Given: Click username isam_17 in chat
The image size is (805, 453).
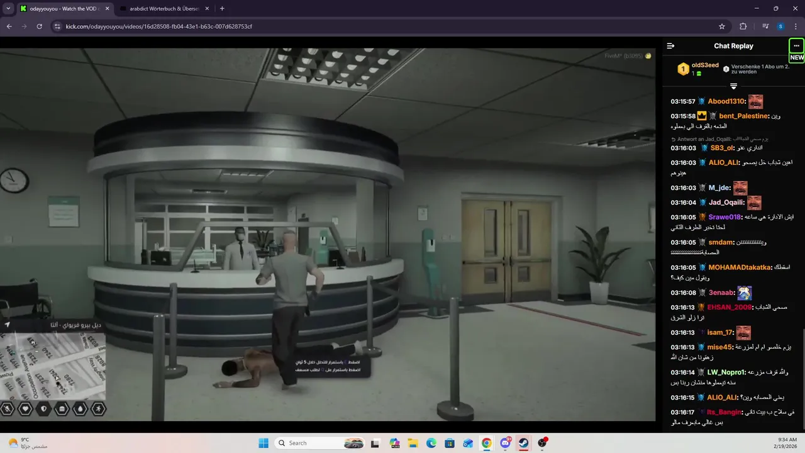Looking at the screenshot, I should 720,332.
